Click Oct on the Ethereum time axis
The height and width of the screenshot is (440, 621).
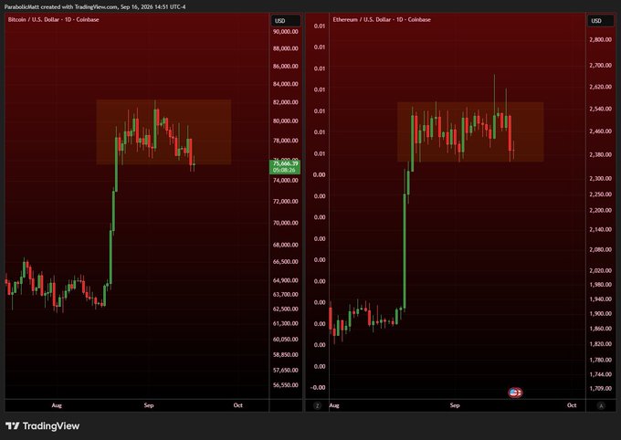[572, 405]
